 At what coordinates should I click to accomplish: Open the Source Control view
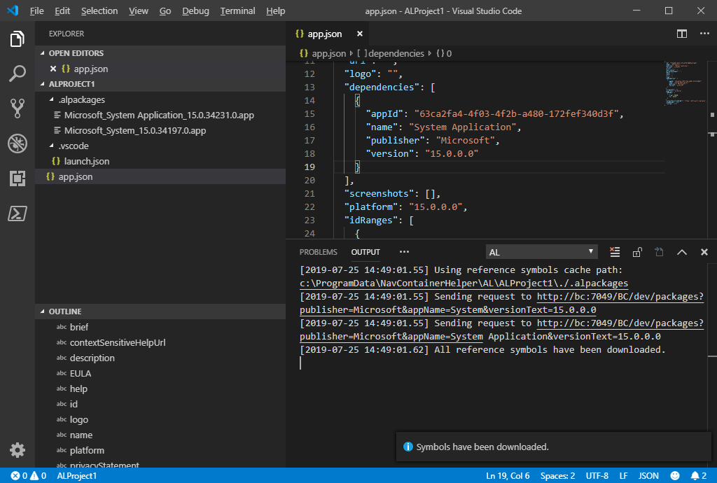[x=18, y=108]
